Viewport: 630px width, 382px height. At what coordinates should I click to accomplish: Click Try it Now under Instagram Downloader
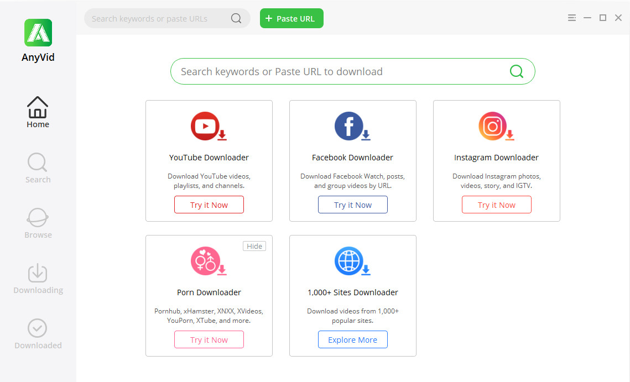[x=497, y=205]
